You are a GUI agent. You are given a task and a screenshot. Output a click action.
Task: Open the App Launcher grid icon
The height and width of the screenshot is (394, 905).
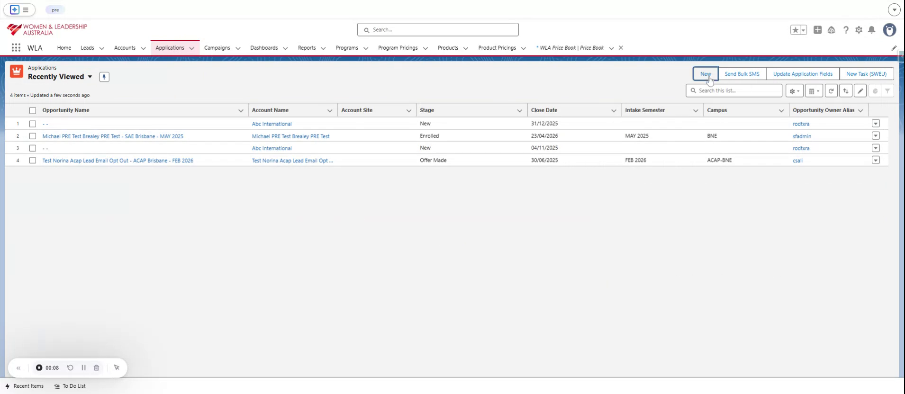[16, 48]
